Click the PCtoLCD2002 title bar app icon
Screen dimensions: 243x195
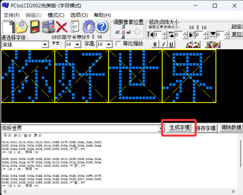point(5,5)
